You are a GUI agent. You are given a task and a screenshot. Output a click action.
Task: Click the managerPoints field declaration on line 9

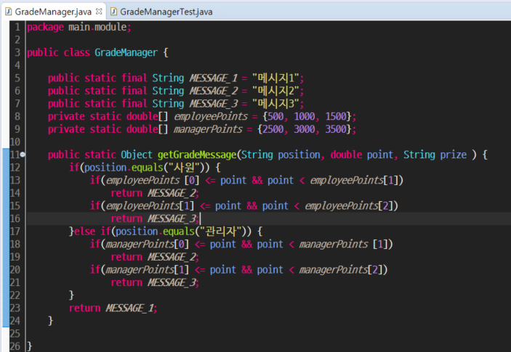208,129
